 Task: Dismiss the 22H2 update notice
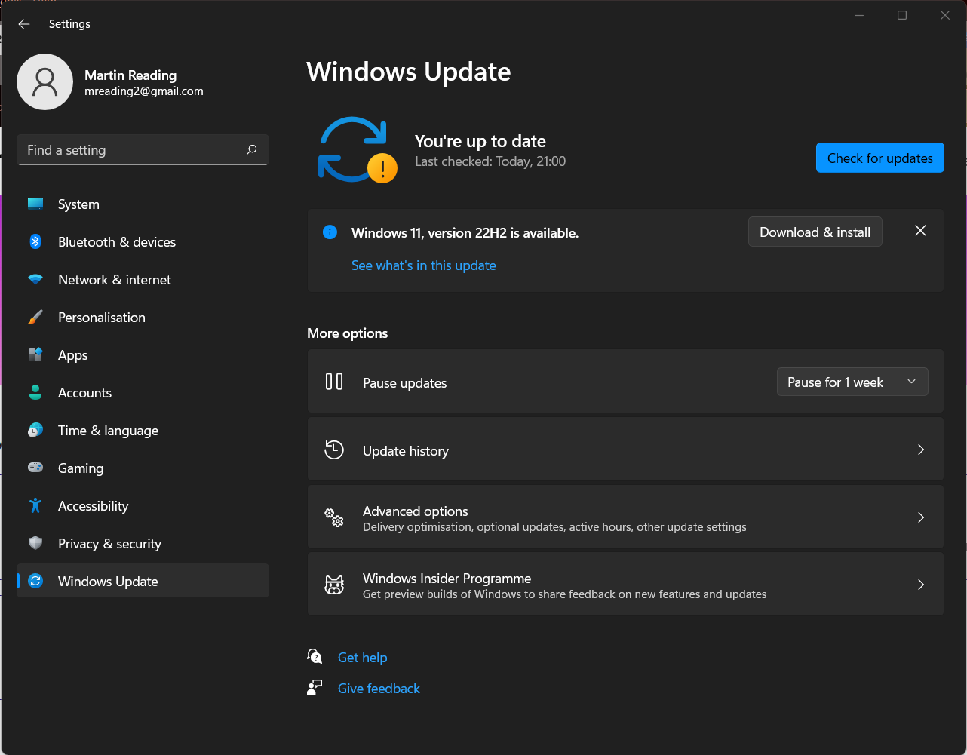[920, 231]
